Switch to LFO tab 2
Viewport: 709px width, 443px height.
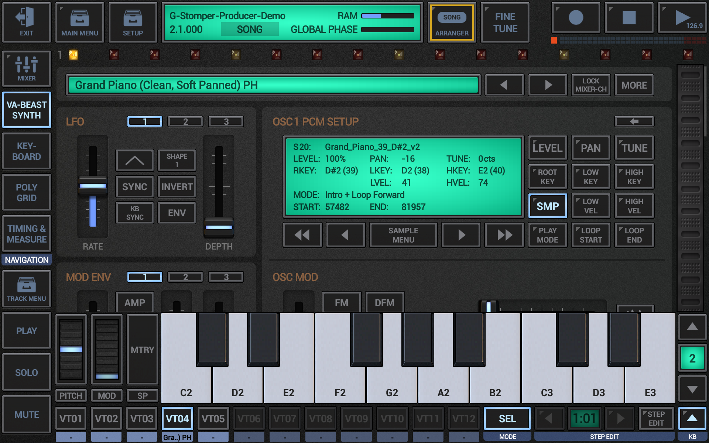click(185, 121)
